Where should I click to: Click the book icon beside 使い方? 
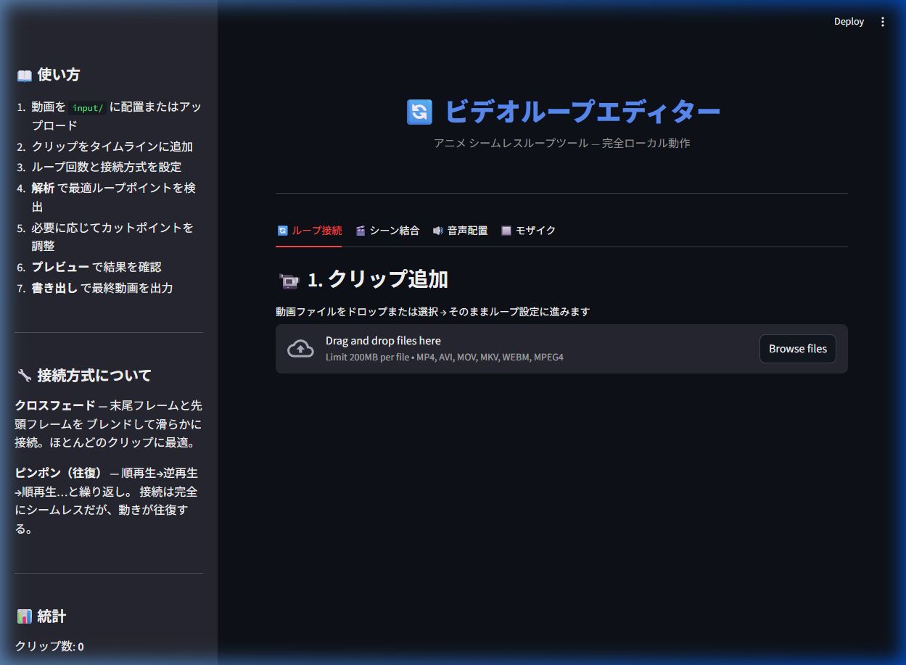click(x=24, y=75)
